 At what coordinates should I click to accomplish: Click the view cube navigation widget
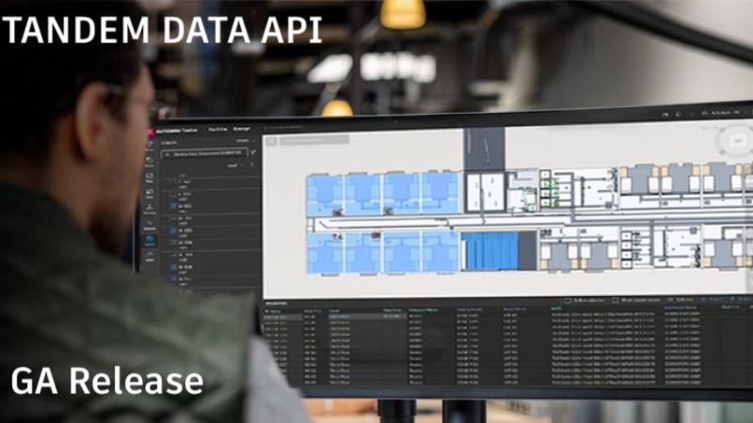pyautogui.click(x=735, y=142)
